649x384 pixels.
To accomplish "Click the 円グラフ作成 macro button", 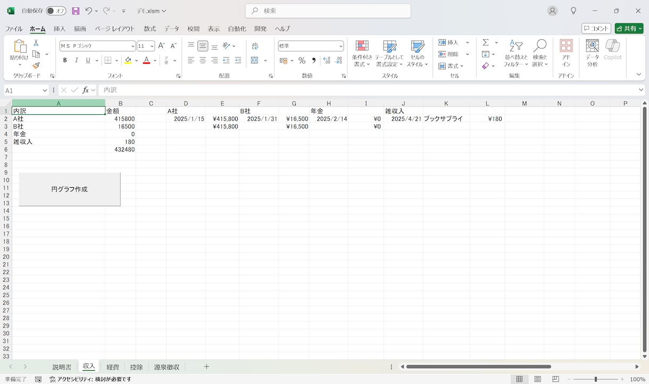I will coord(69,189).
